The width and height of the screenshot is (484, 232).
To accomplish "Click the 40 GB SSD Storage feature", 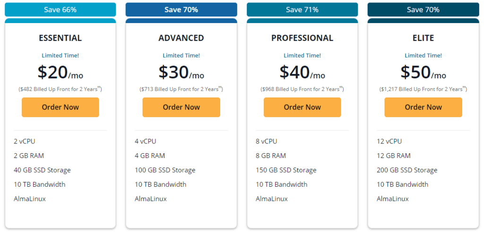I will (42, 170).
